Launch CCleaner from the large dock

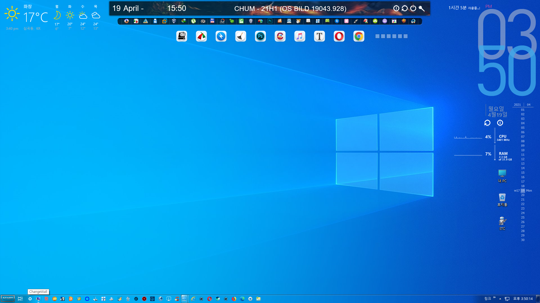[280, 36]
